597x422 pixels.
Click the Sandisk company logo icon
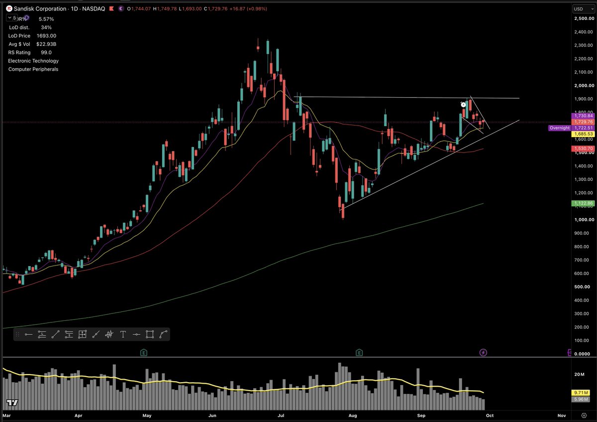(9, 9)
